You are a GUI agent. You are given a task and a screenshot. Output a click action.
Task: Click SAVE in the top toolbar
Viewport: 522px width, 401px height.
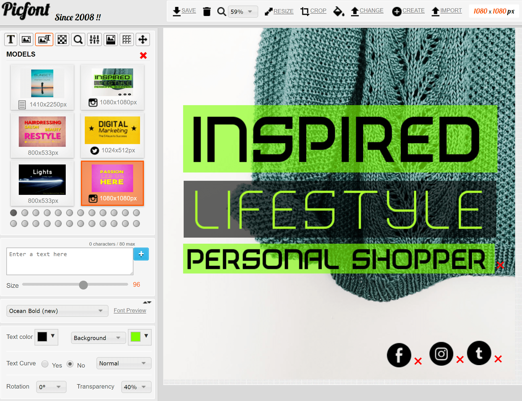pyautogui.click(x=184, y=11)
